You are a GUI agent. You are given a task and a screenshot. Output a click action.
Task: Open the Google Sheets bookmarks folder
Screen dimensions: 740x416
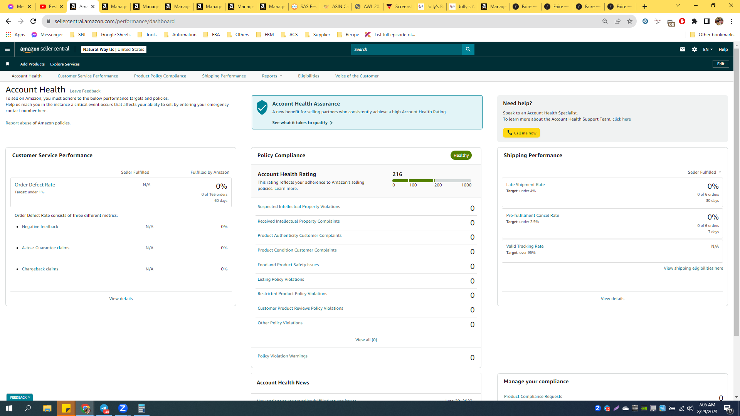point(111,35)
